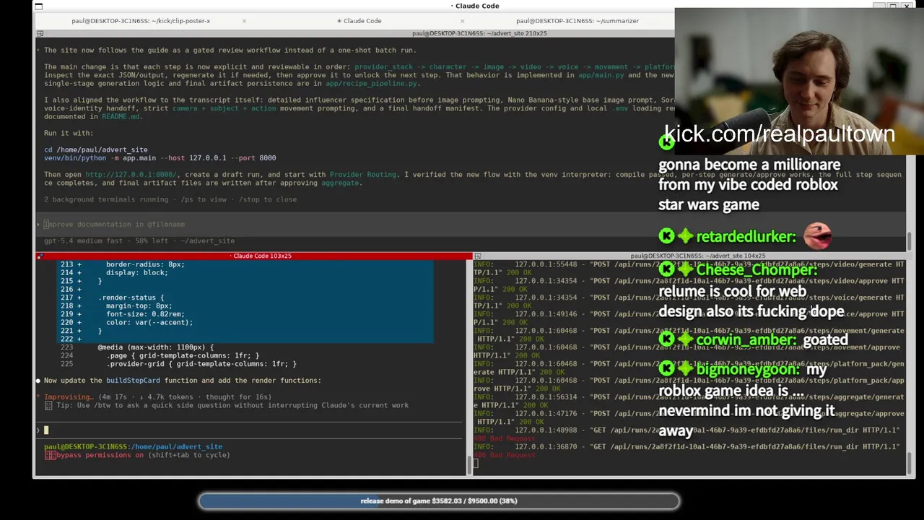This screenshot has height=520, width=924.
Task: Click Kick badge next to retardedlurker
Action: [x=666, y=236]
